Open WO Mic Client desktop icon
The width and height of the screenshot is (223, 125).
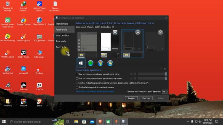tap(8, 54)
